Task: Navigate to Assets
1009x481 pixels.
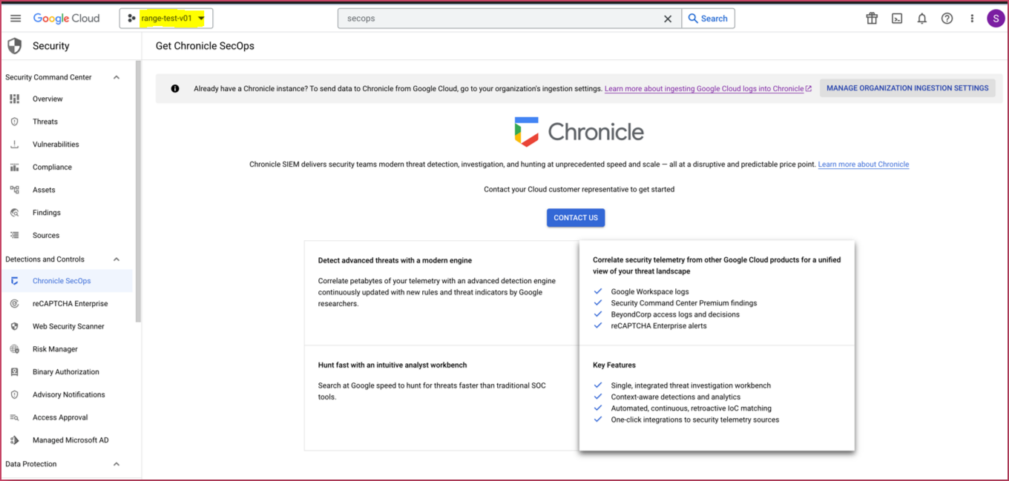Action: point(44,190)
